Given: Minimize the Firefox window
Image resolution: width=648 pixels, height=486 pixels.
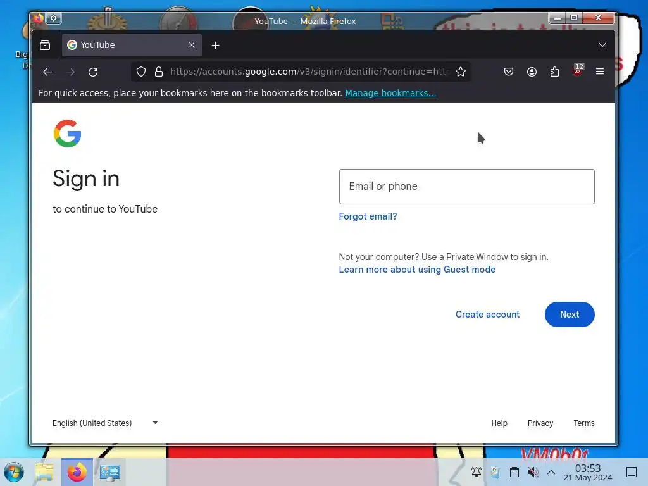Looking at the screenshot, I should [558, 18].
